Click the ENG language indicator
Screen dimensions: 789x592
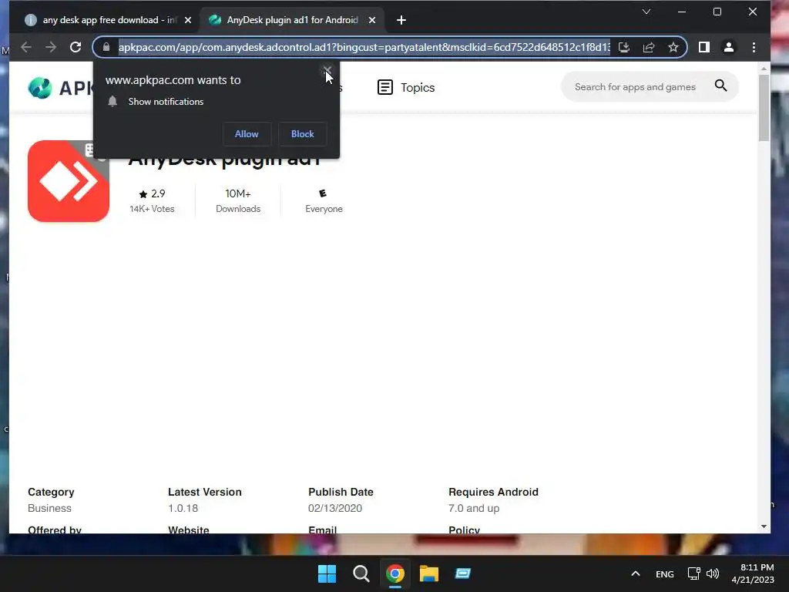point(665,574)
